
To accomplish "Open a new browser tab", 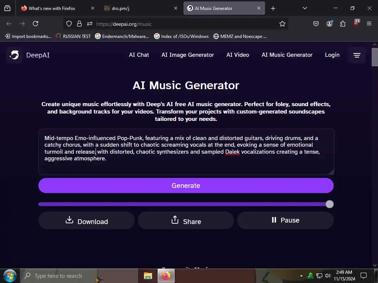I will coord(273,8).
